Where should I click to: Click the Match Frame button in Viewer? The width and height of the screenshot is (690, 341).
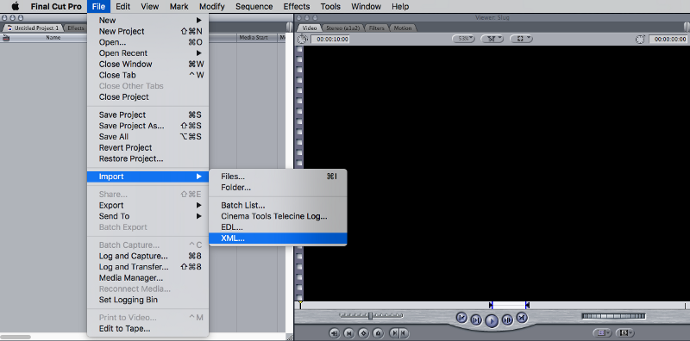pos(335,333)
